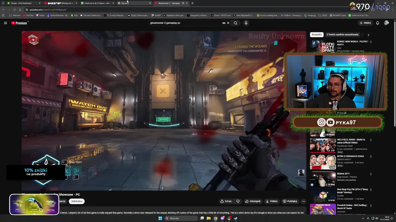Open KONIEC NEW WORLD video thumbnail
Image resolution: width=396 pixels, height=222 pixels.
(x=323, y=47)
